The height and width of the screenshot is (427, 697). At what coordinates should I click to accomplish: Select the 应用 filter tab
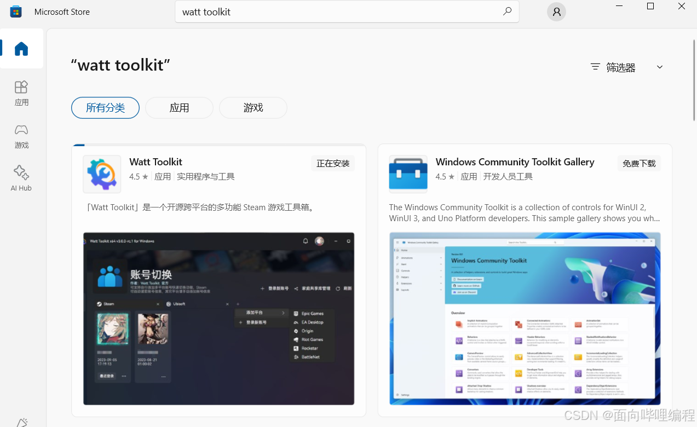tap(179, 108)
